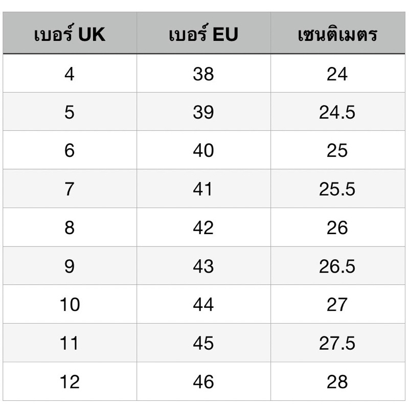409x409 pixels.
Task: Click the เบอร์ EU column header
Action: tap(203, 33)
